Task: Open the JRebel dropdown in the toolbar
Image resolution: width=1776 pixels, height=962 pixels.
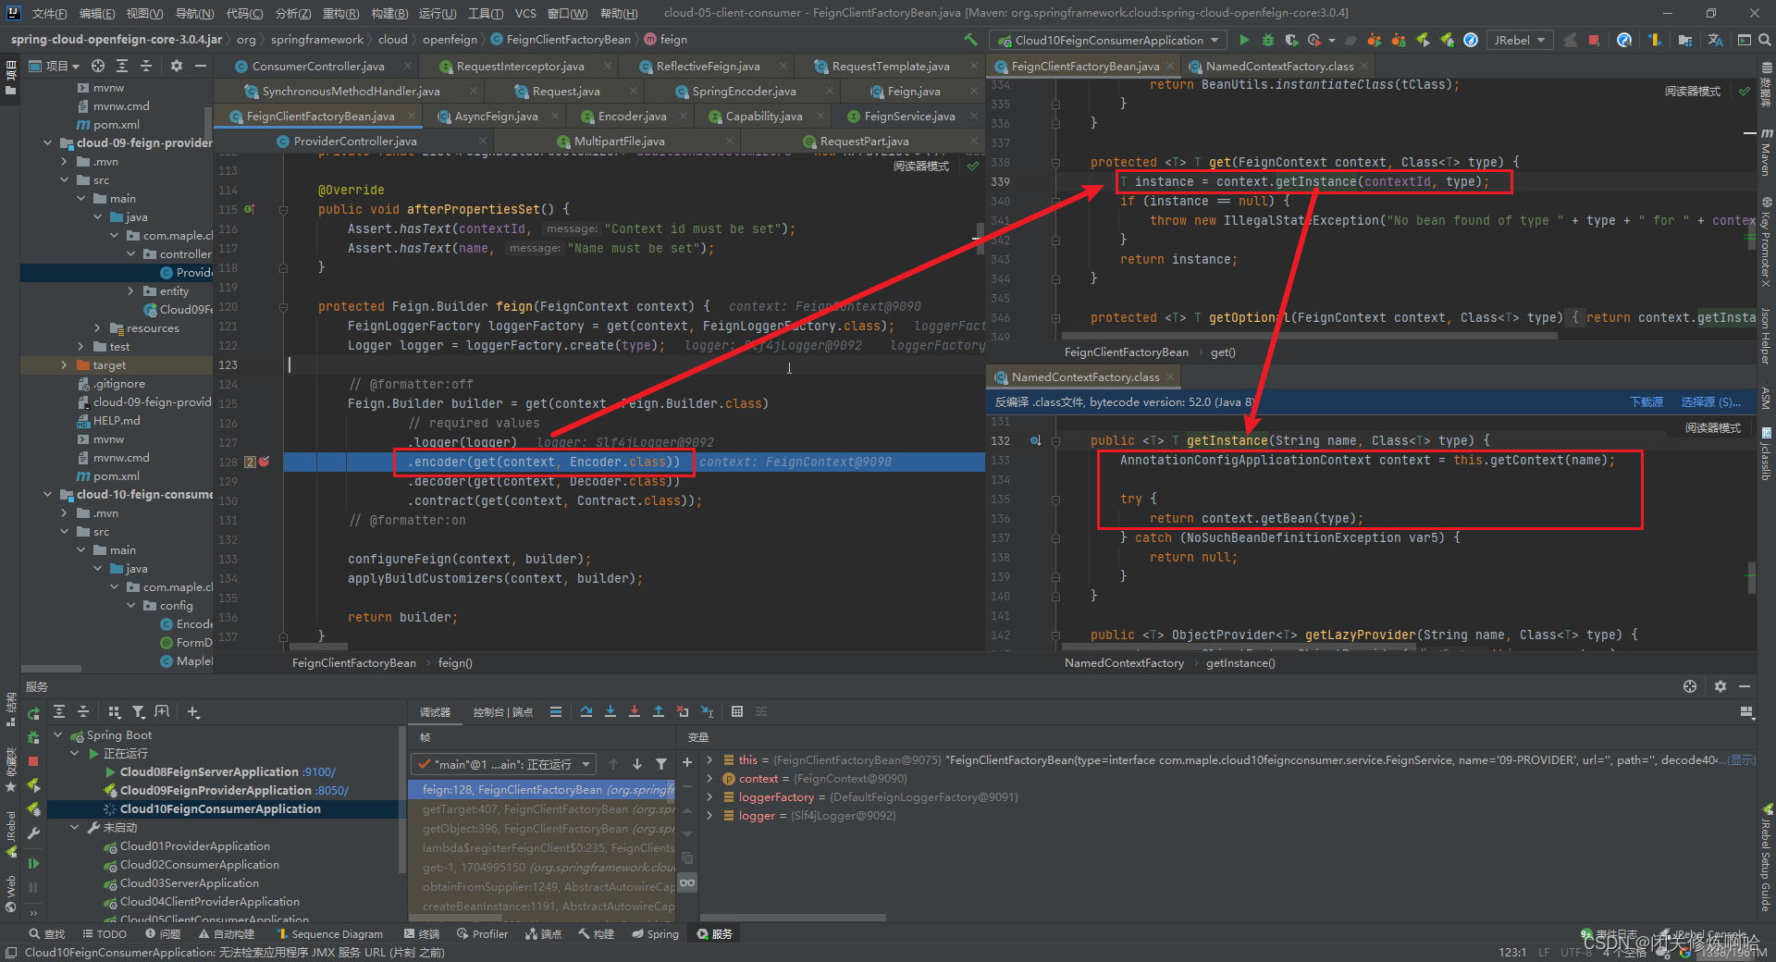Action: pos(1519,40)
